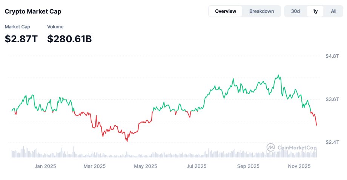Click the $3.6T y-axis label
347x180 pixels.
[332, 99]
